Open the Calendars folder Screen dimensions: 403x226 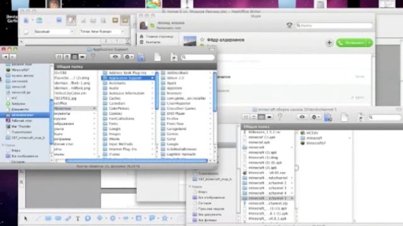tap(117, 103)
